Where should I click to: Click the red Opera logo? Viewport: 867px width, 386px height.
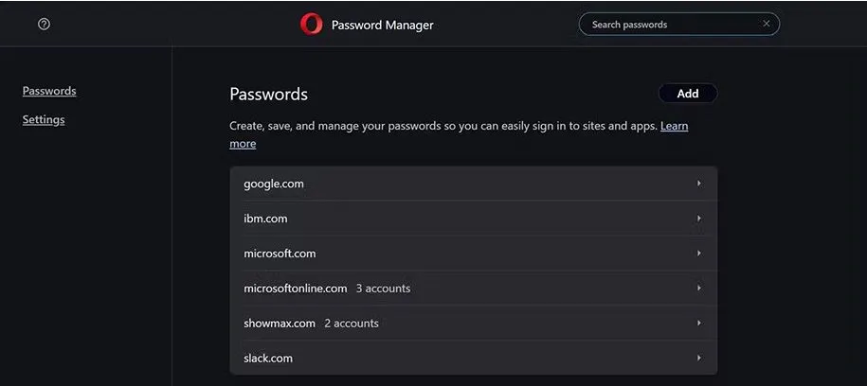click(311, 25)
